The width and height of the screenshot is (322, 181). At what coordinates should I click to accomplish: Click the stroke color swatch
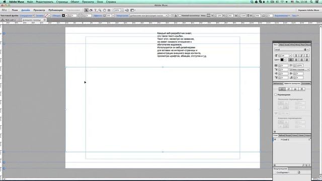point(63,16)
